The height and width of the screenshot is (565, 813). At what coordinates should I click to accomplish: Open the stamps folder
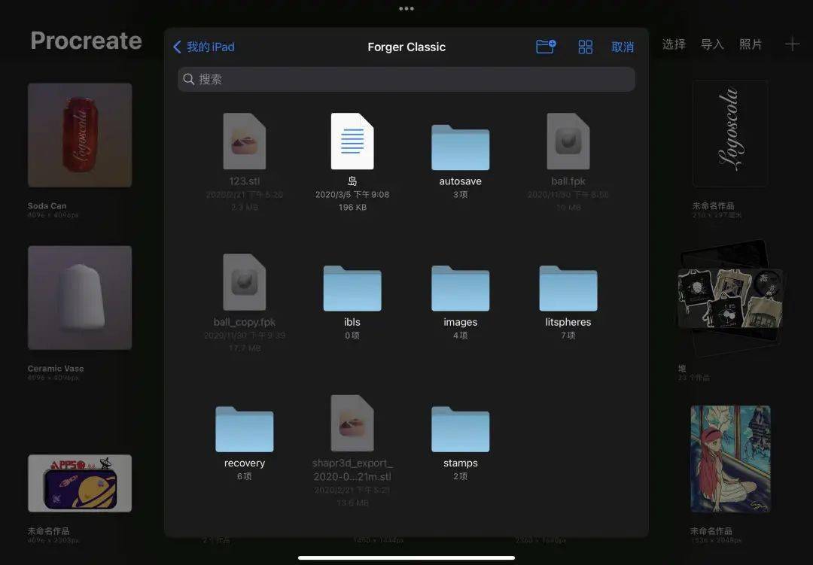click(x=460, y=429)
